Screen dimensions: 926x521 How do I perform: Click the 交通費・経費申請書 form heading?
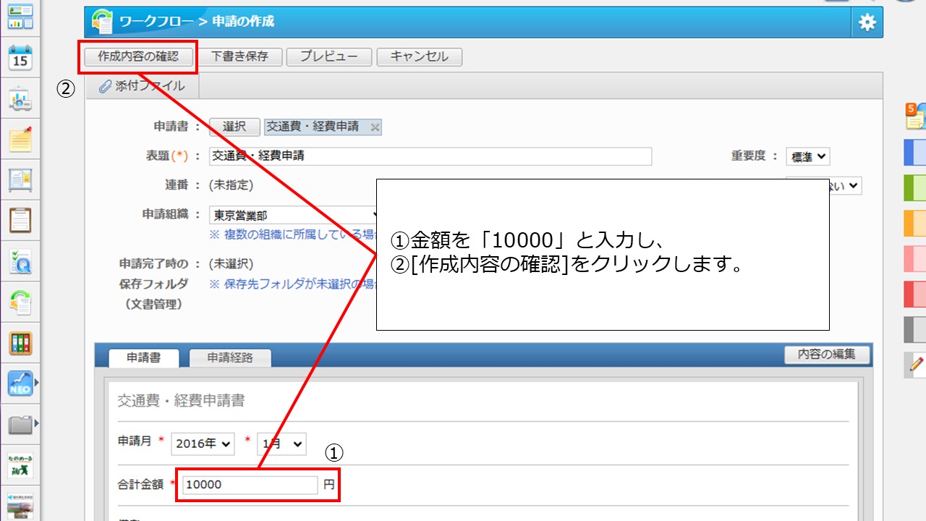tap(181, 401)
